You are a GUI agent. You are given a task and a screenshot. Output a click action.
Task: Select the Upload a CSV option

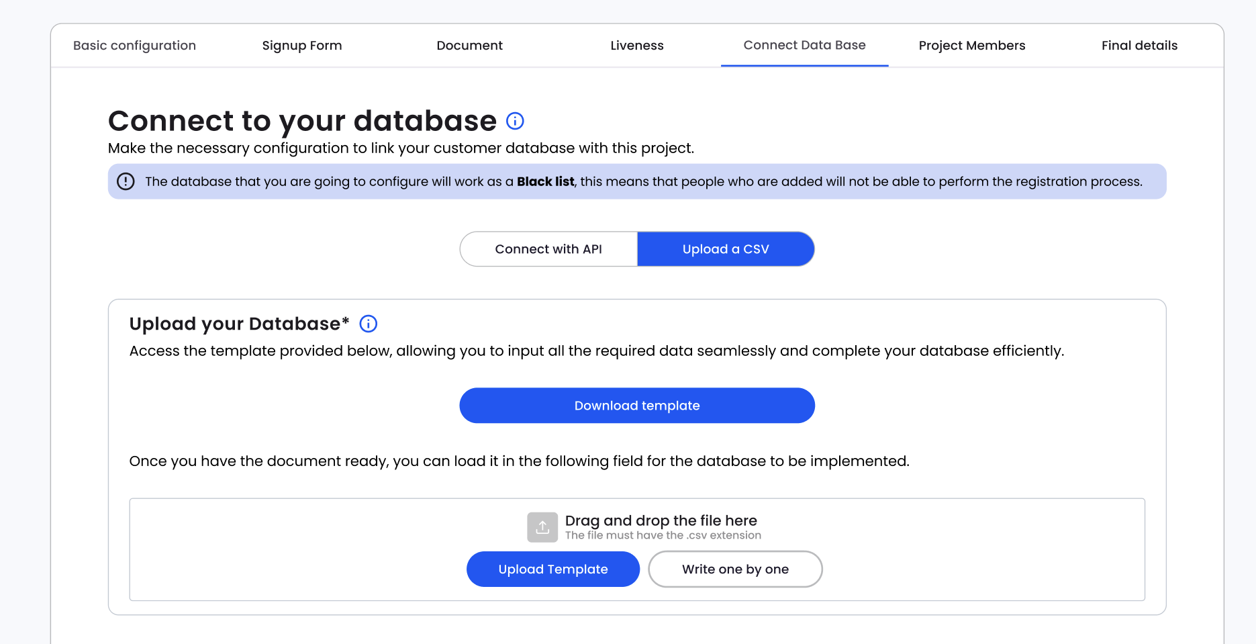(726, 249)
